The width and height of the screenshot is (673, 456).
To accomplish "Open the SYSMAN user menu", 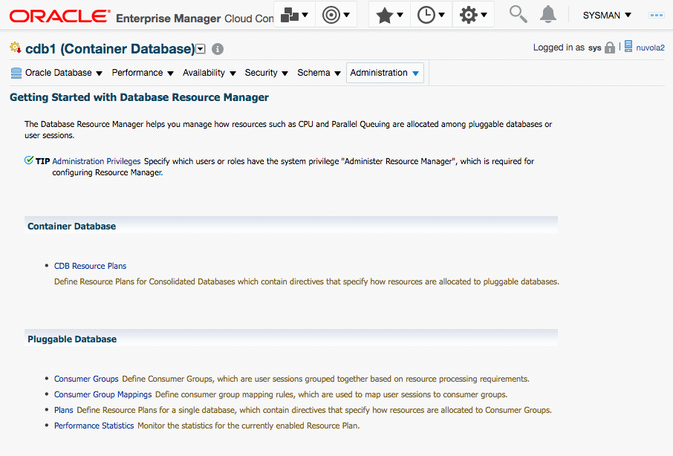I will 607,16.
